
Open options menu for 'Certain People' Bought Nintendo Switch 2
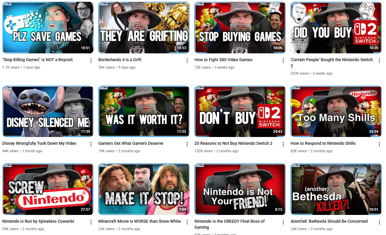(379, 61)
